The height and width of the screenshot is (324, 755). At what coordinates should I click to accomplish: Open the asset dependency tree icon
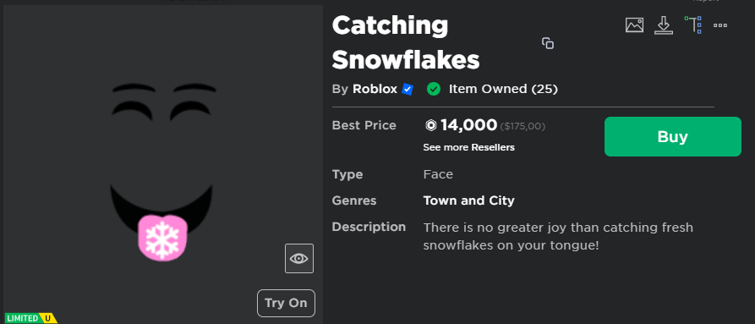tap(692, 25)
